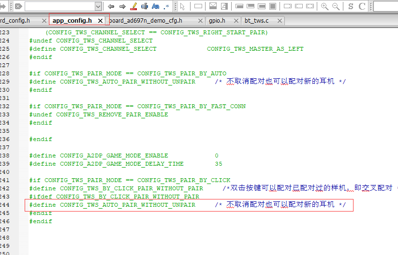Click the first window layout icon
This screenshot has width=398, height=255.
tap(239, 6)
